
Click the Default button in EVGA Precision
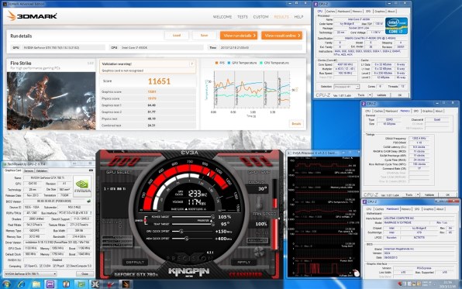pyautogui.click(x=135, y=262)
